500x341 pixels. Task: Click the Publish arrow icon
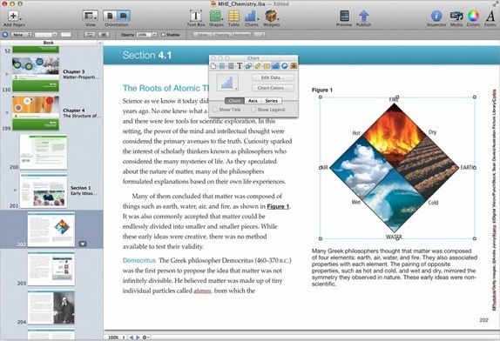pyautogui.click(x=363, y=16)
